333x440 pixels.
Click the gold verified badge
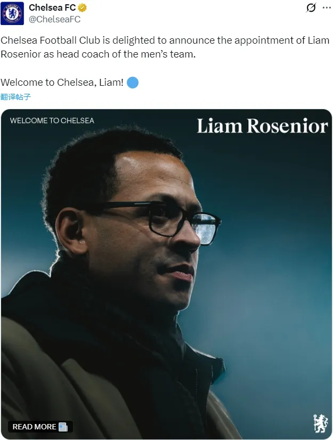point(82,8)
